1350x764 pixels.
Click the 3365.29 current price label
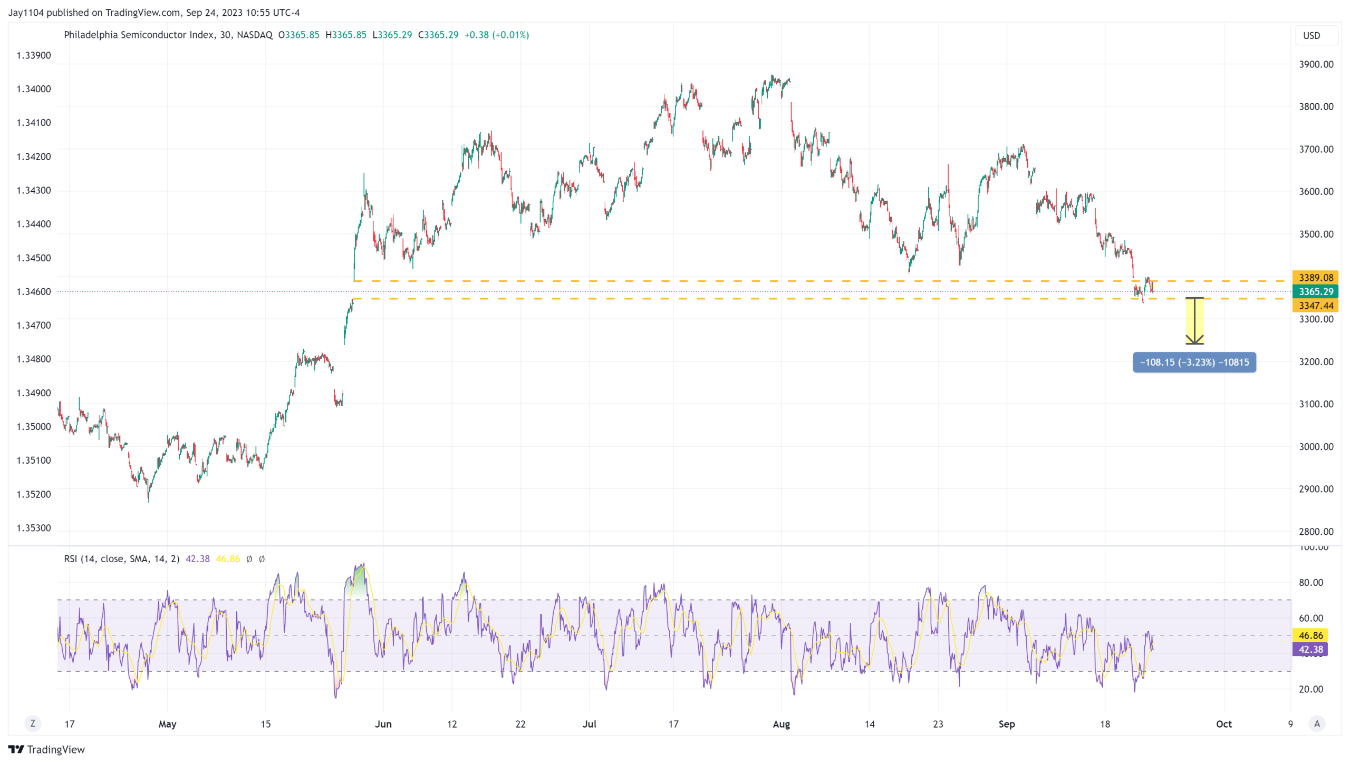[x=1315, y=291]
